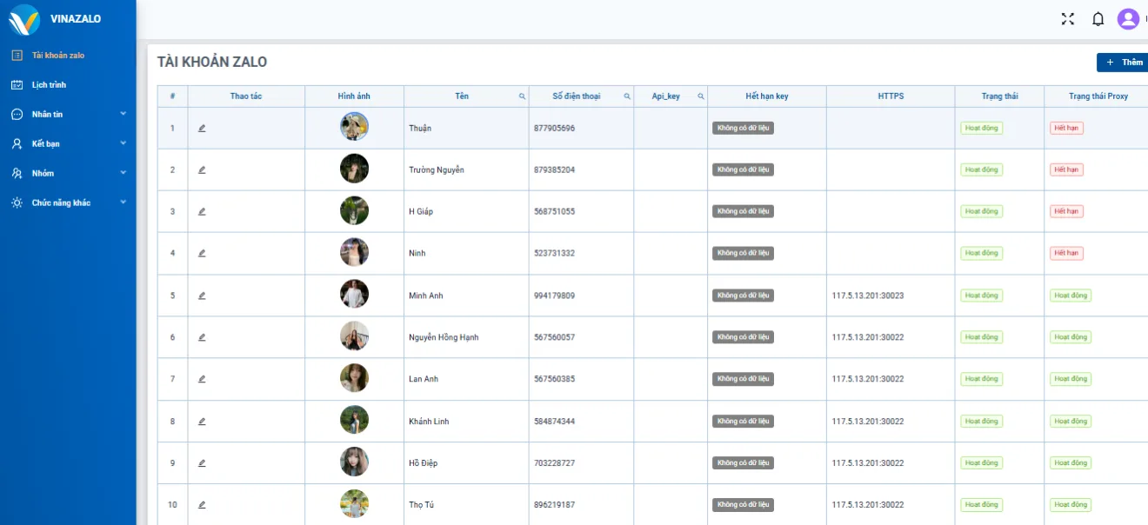1148x525 pixels.
Task: Open Lịch trình menu item
Action: point(49,84)
